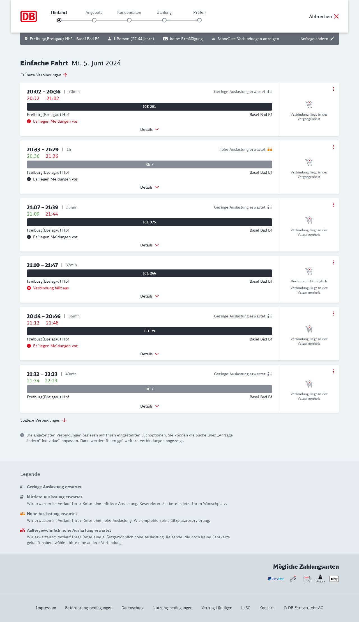The image size is (359, 622).
Task: Select the Angebote step circle
Action: tap(94, 20)
